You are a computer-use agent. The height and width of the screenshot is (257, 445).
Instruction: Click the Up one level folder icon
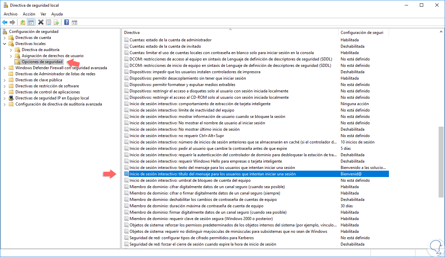coord(23,23)
